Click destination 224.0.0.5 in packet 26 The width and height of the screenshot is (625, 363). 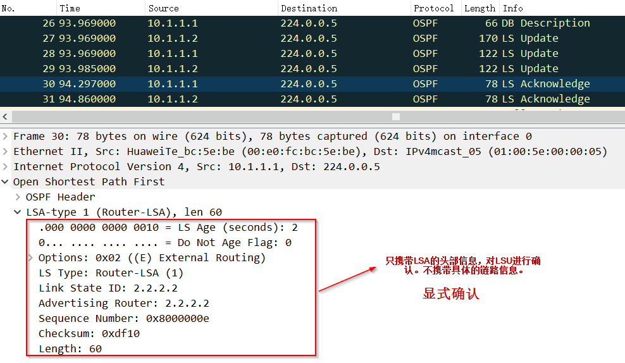click(309, 23)
